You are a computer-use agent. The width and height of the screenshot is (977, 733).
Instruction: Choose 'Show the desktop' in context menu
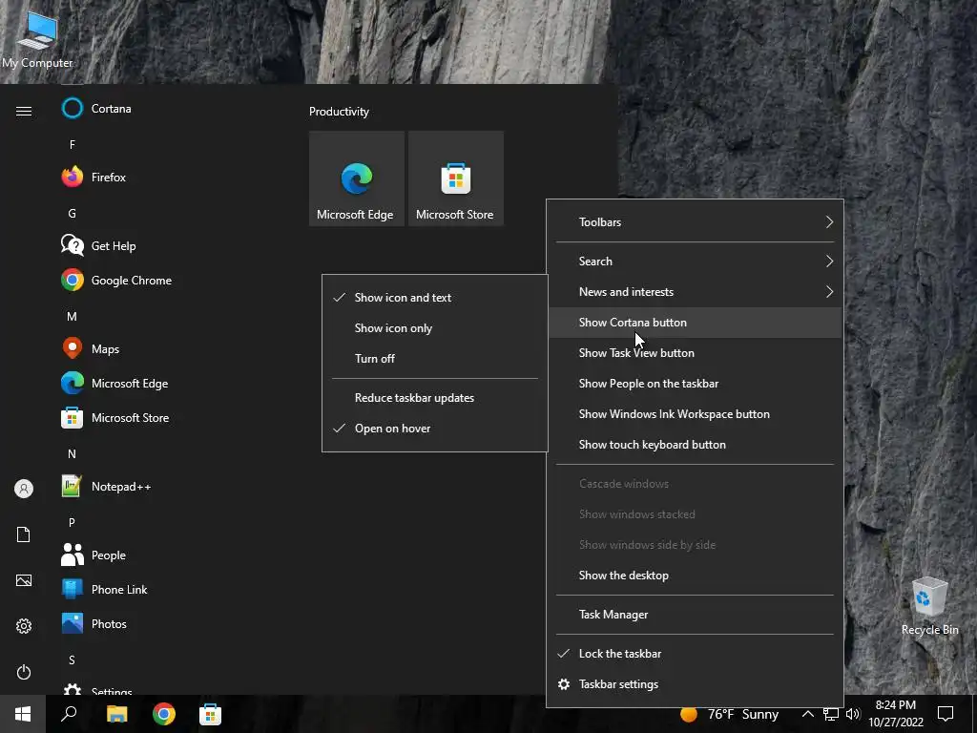695,576
